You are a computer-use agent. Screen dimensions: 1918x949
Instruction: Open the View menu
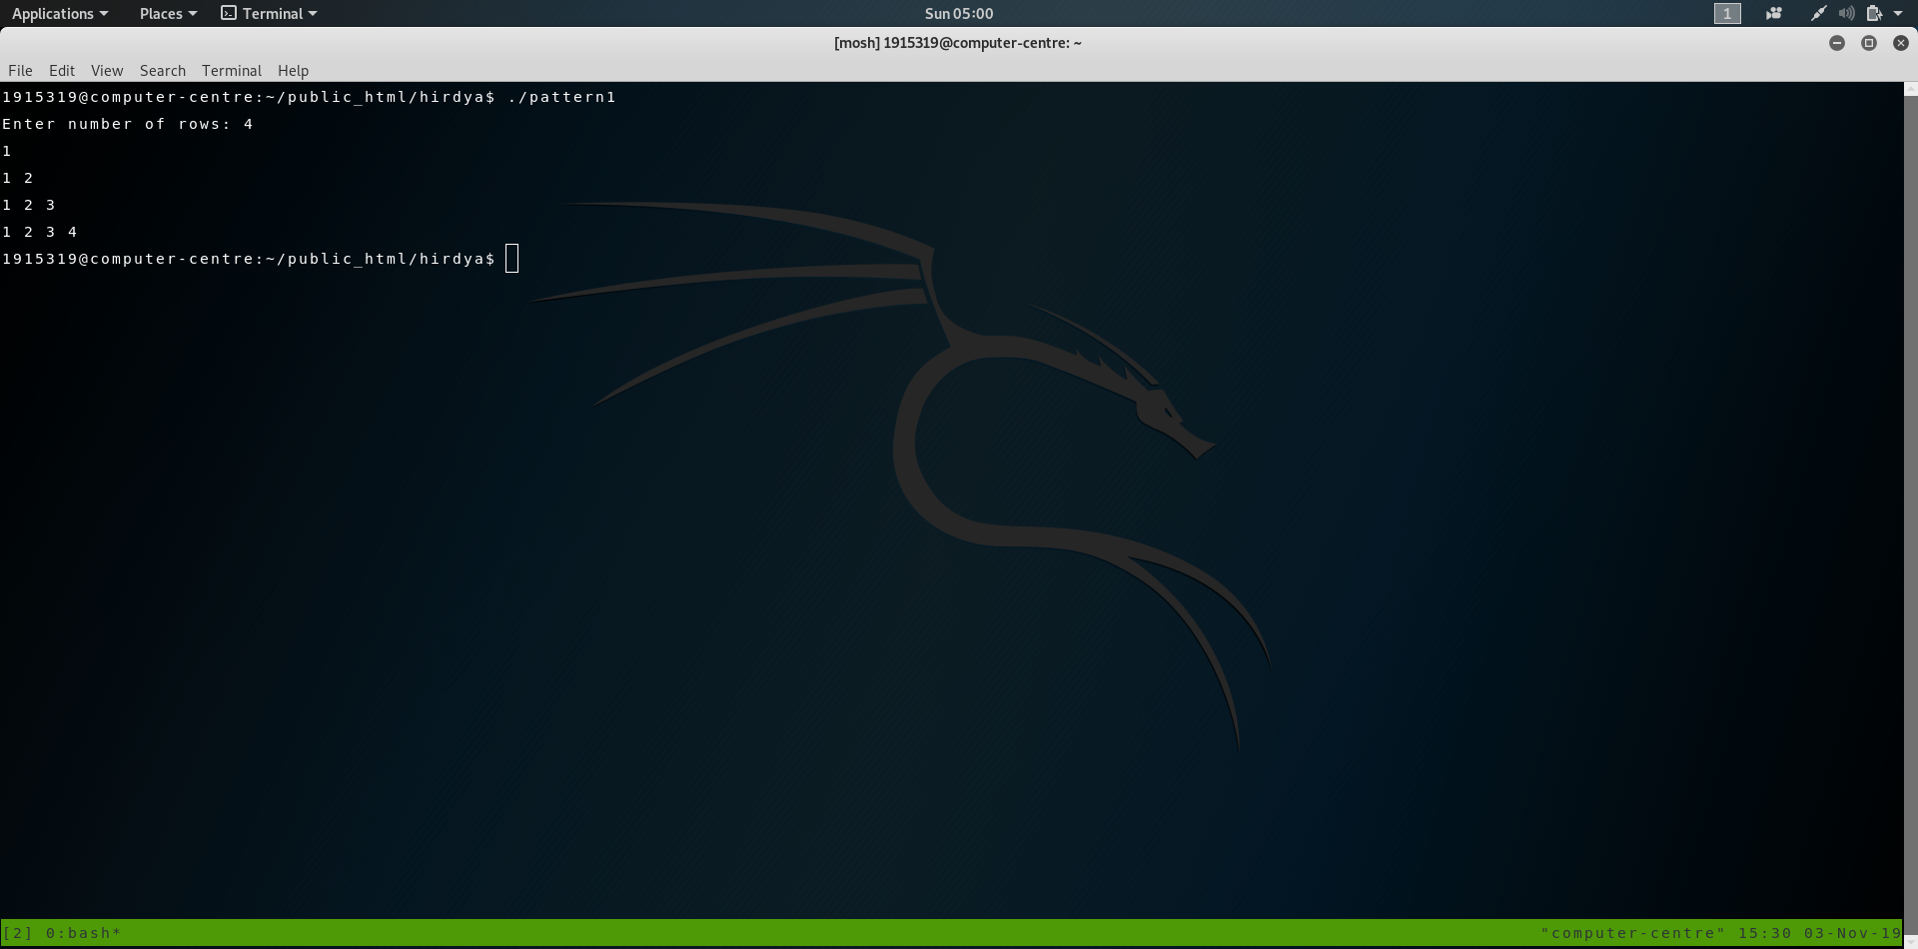(107, 71)
